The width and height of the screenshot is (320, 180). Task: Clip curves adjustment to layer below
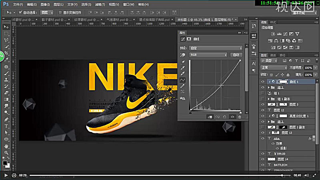pyautogui.click(x=210, y=117)
